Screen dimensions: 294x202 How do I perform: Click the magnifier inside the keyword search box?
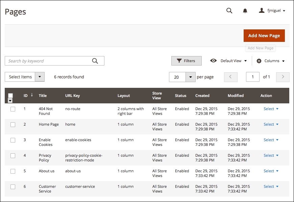click(x=96, y=61)
